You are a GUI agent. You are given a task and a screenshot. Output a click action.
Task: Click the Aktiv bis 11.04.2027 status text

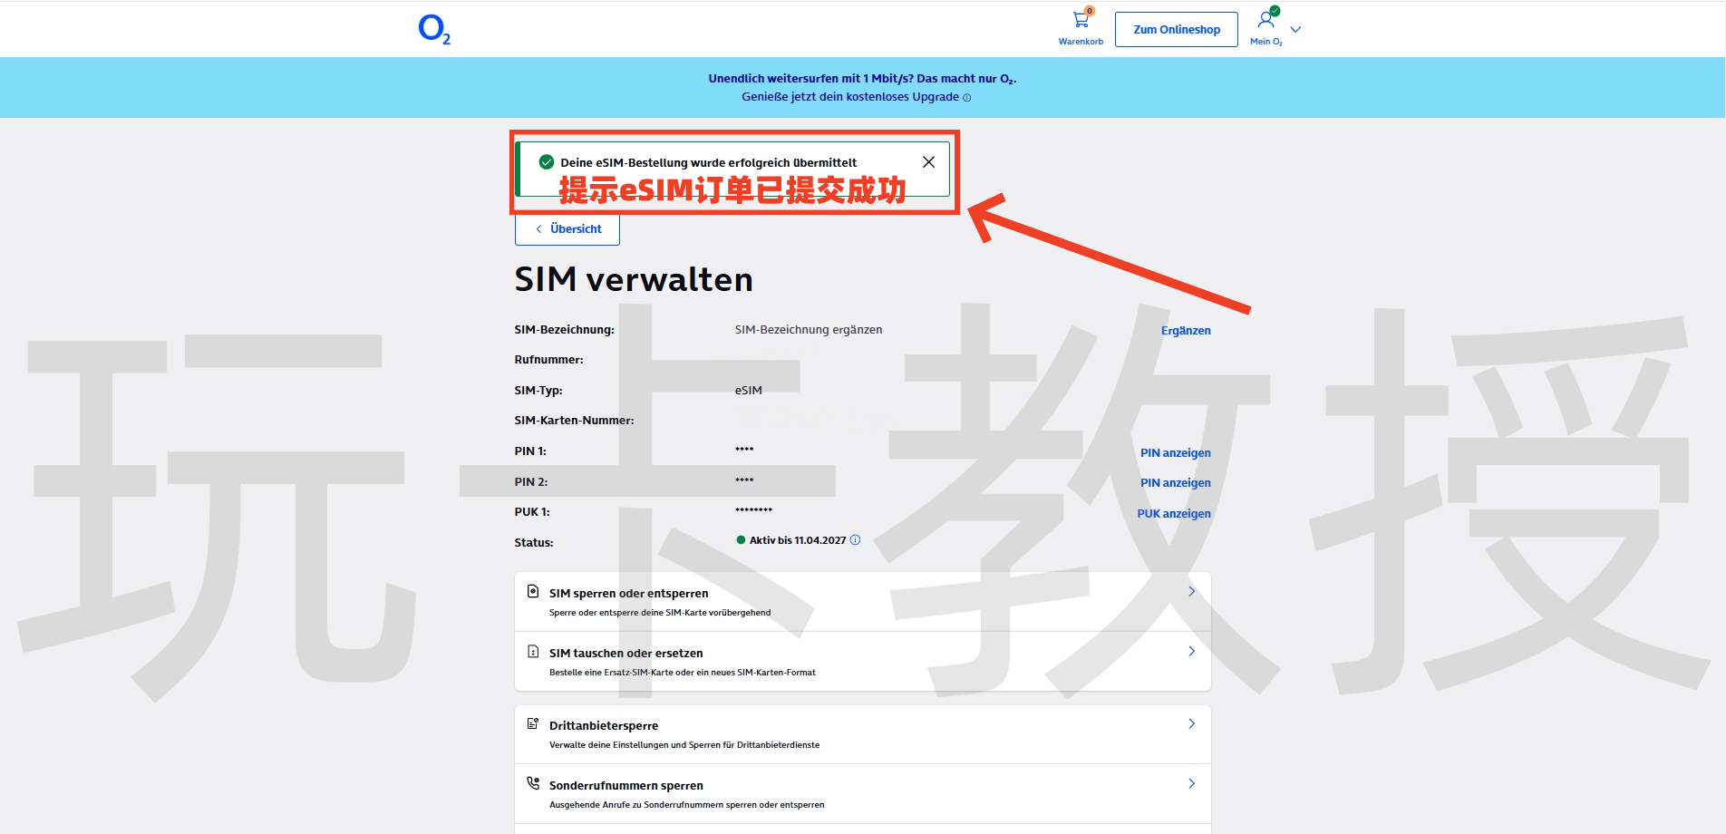point(798,540)
